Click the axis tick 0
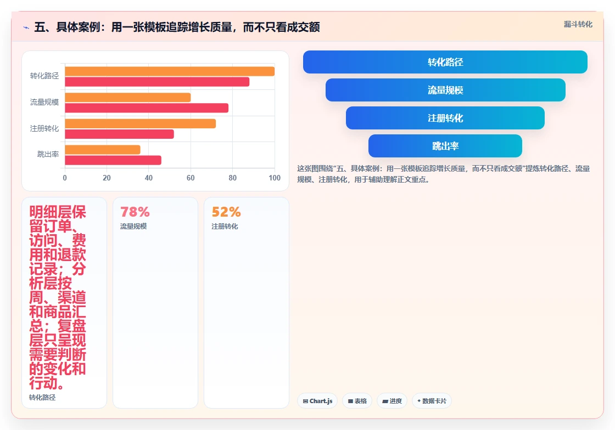The height and width of the screenshot is (430, 615). coord(65,178)
